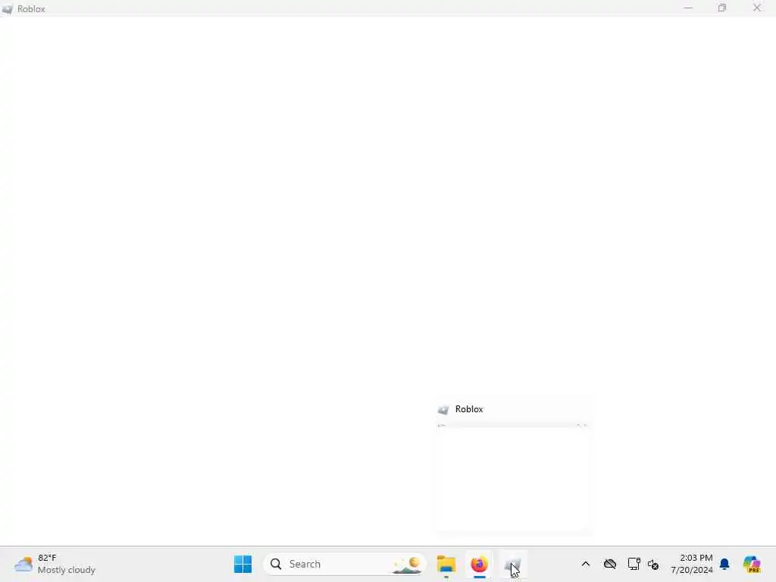Open Firefox from the taskbar
The height and width of the screenshot is (582, 776).
479,564
